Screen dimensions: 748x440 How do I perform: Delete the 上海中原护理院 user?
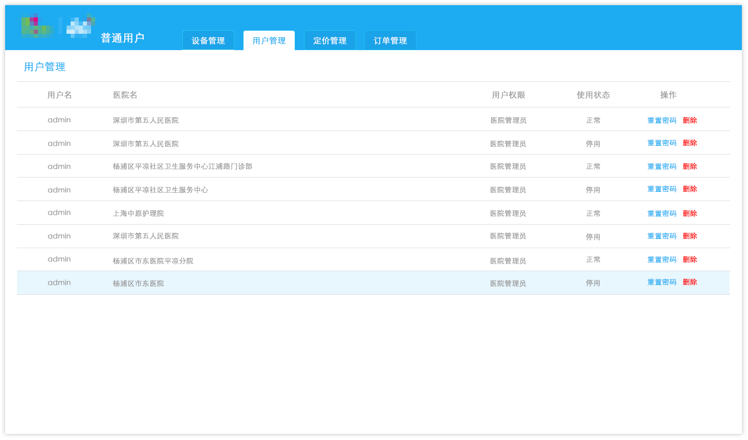tap(690, 213)
